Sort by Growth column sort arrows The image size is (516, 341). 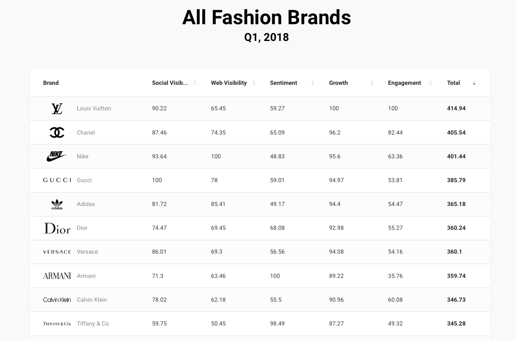click(372, 83)
